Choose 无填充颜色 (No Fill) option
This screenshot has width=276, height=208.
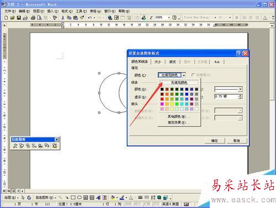179,83
